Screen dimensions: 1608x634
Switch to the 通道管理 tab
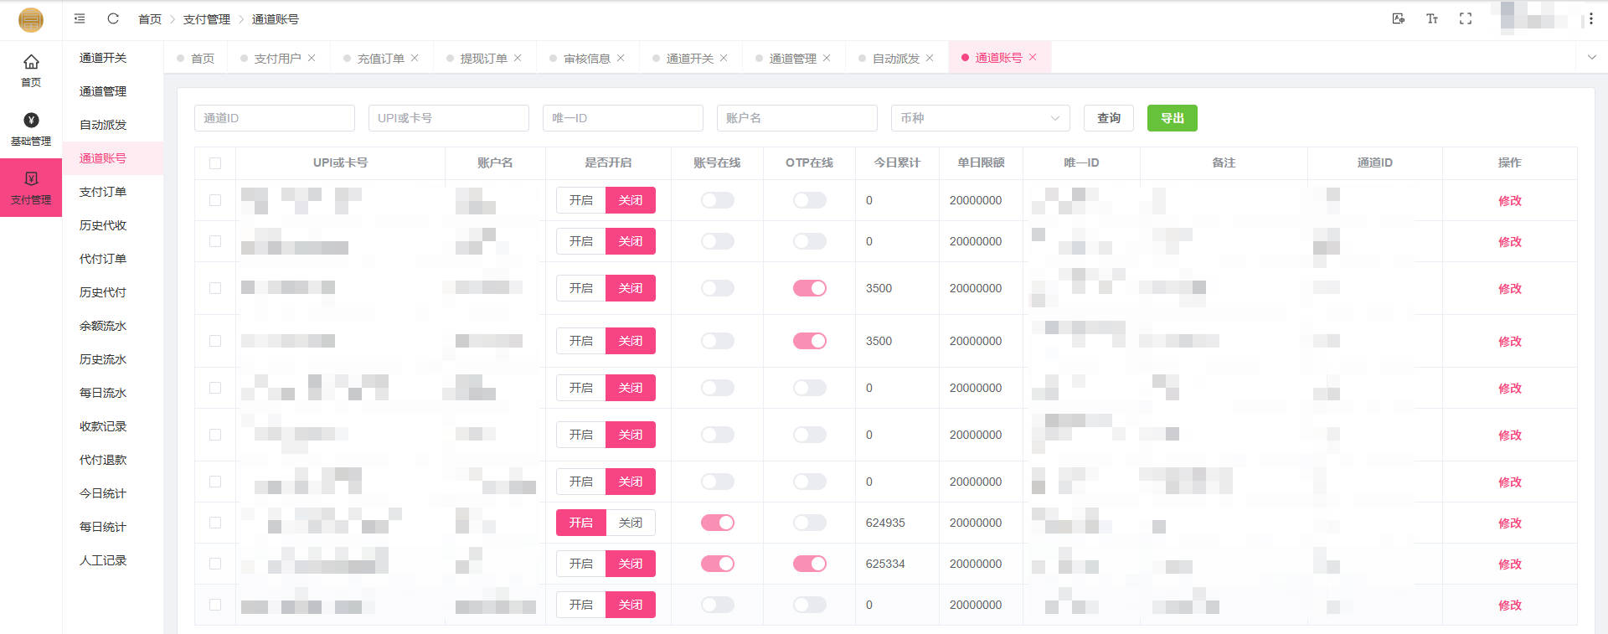(x=792, y=58)
